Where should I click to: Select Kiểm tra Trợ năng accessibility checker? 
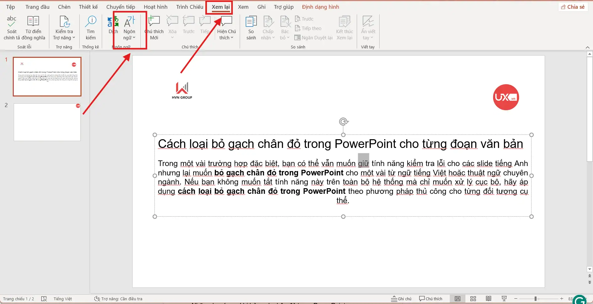64,27
